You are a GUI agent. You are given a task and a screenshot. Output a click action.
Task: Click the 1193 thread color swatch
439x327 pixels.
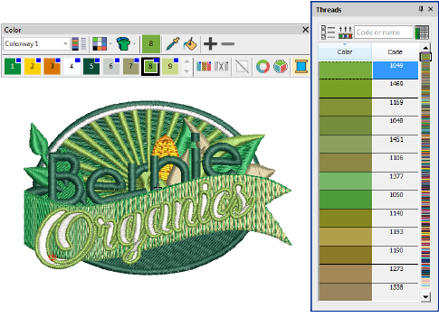tap(346, 237)
